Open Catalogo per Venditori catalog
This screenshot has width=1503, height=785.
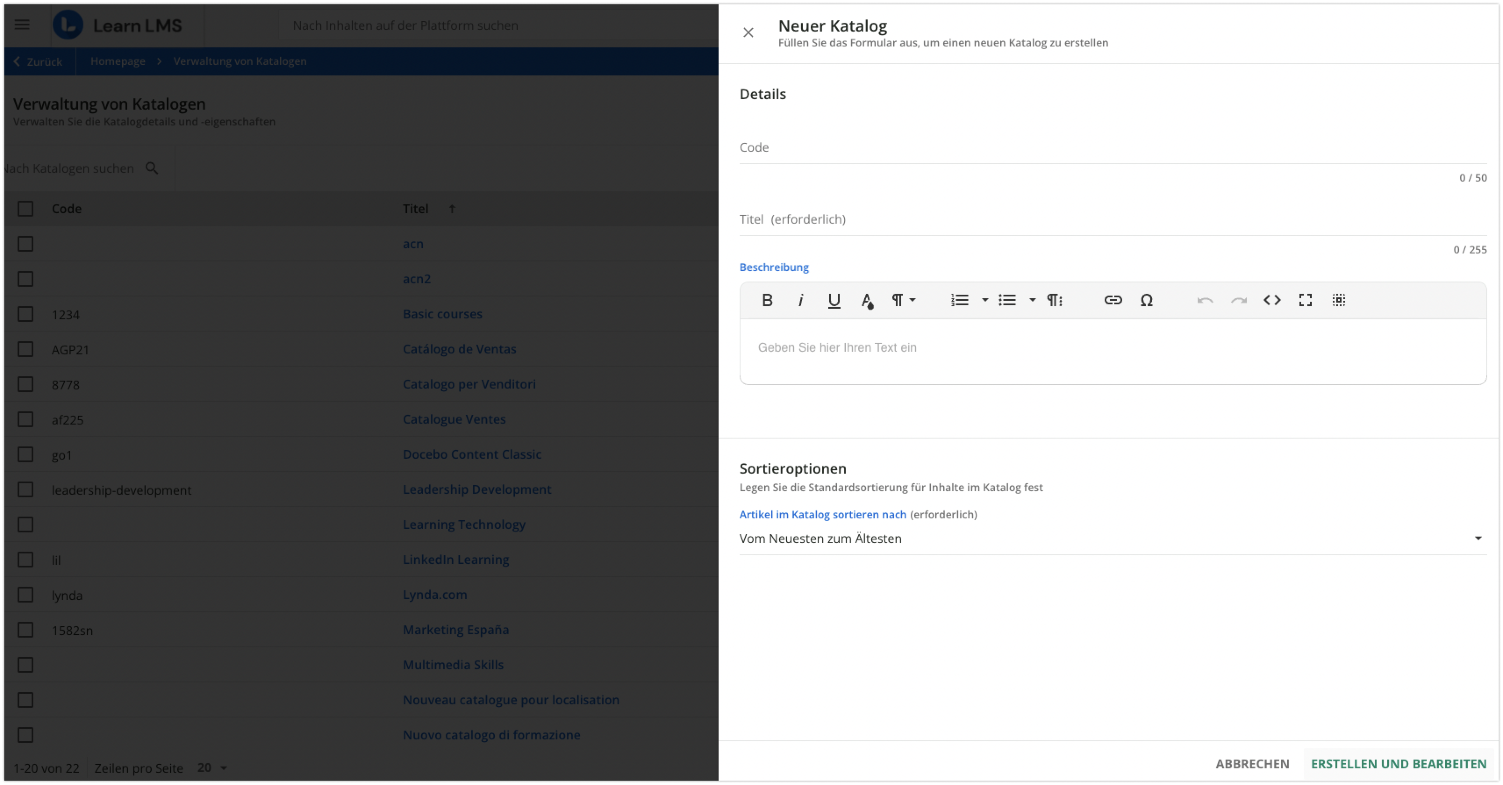[469, 384]
